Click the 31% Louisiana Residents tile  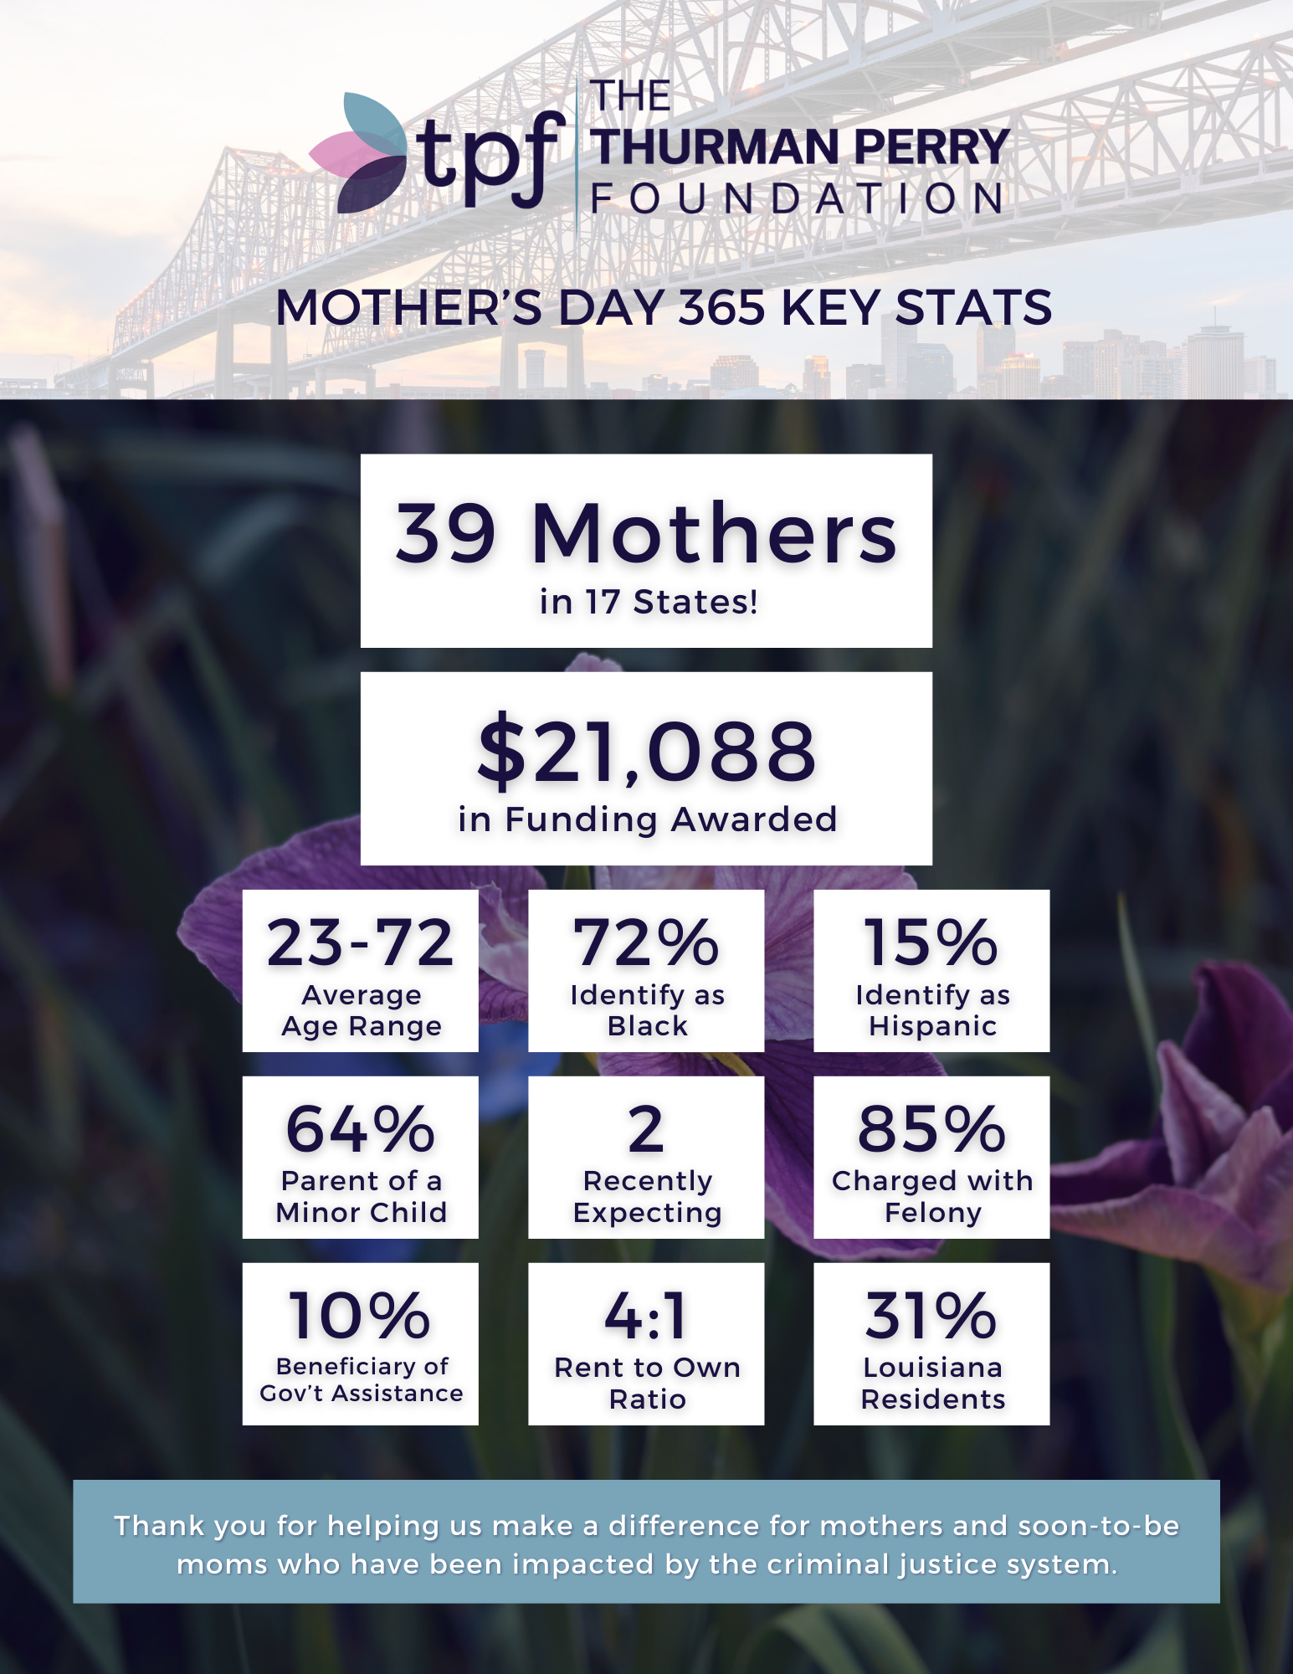point(931,1344)
